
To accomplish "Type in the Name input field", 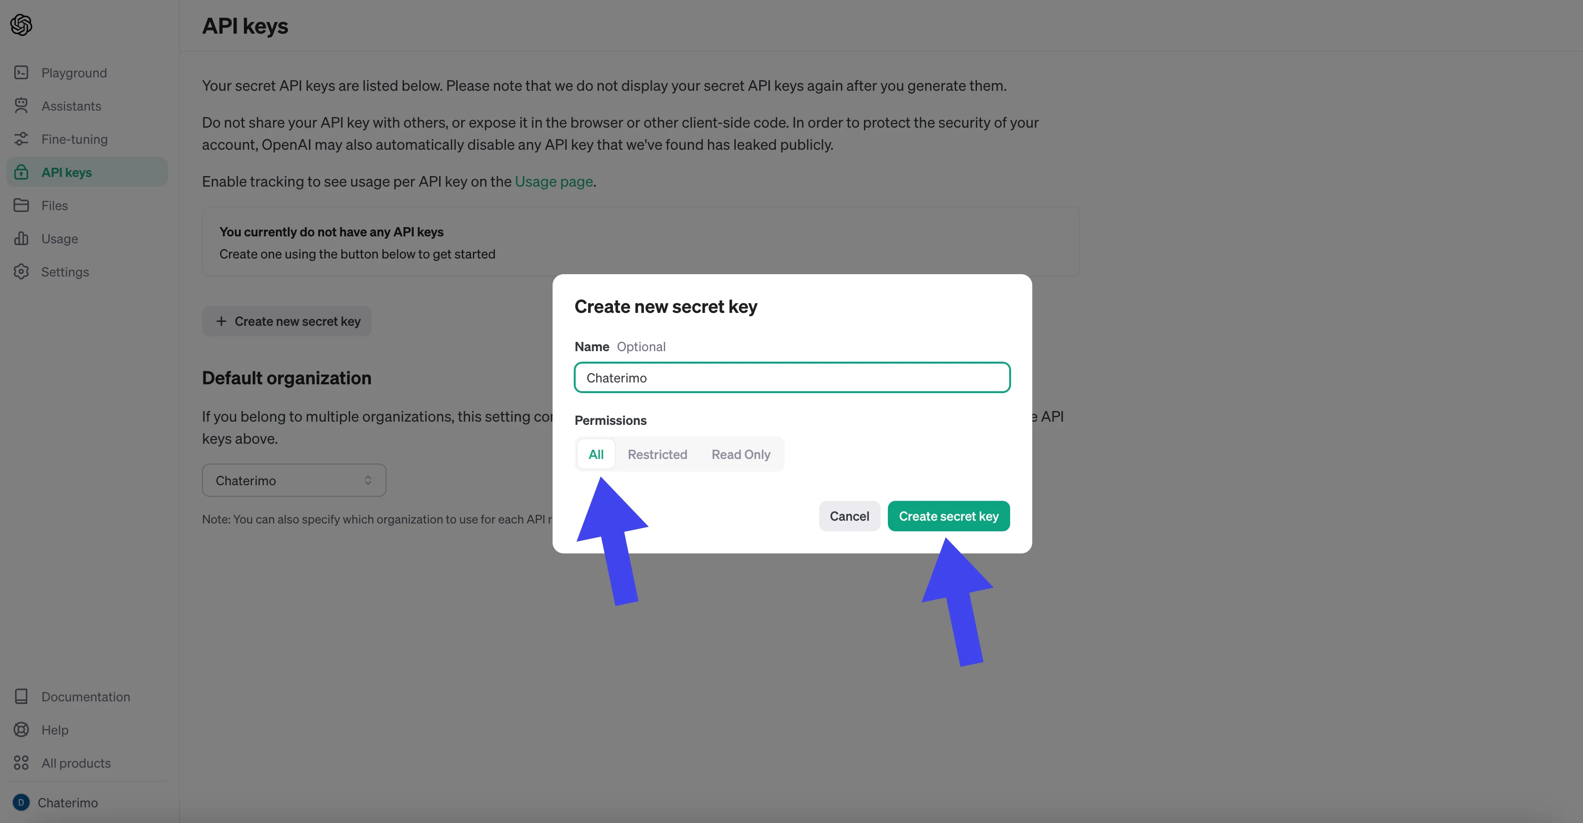I will (791, 376).
